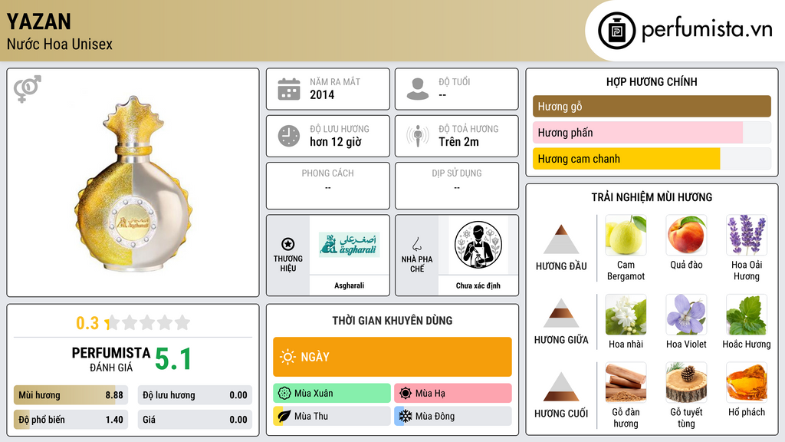This screenshot has height=442, width=785.
Task: Click the perfumista.vn bottle logo icon
Action: 616,31
